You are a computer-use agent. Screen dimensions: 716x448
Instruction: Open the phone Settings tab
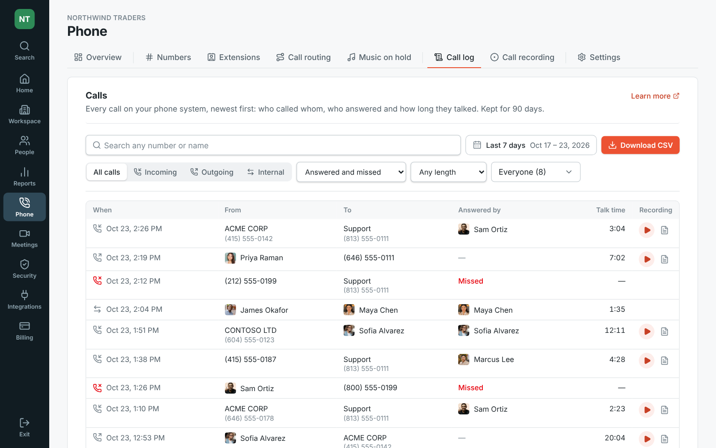click(x=599, y=57)
